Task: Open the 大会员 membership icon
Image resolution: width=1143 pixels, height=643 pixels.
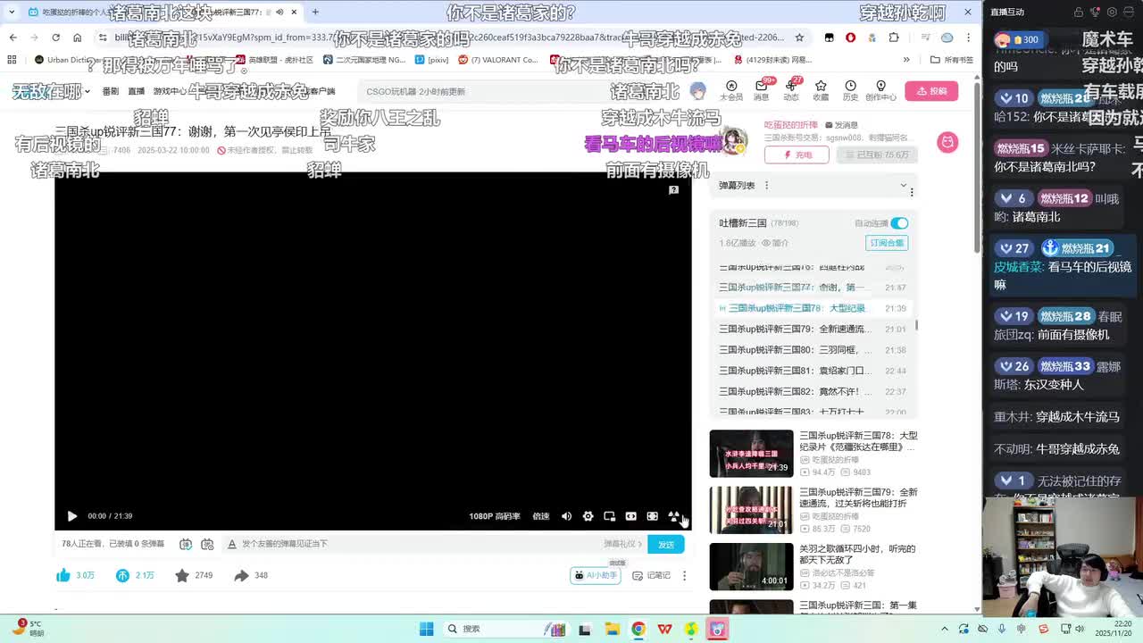Action: (731, 91)
